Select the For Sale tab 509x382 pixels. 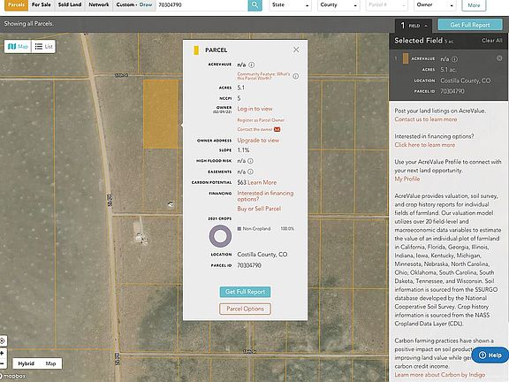(x=42, y=5)
